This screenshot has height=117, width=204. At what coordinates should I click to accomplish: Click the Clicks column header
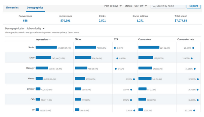point(78,39)
